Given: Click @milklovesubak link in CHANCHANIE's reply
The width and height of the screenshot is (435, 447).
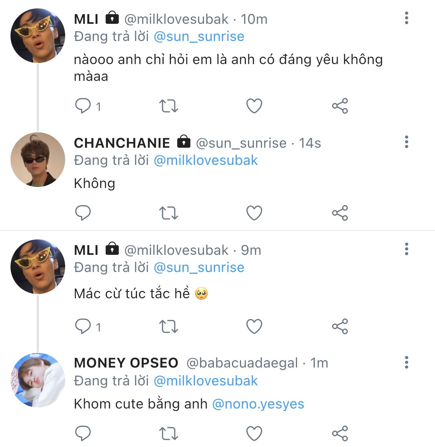Looking at the screenshot, I should pyautogui.click(x=206, y=160).
